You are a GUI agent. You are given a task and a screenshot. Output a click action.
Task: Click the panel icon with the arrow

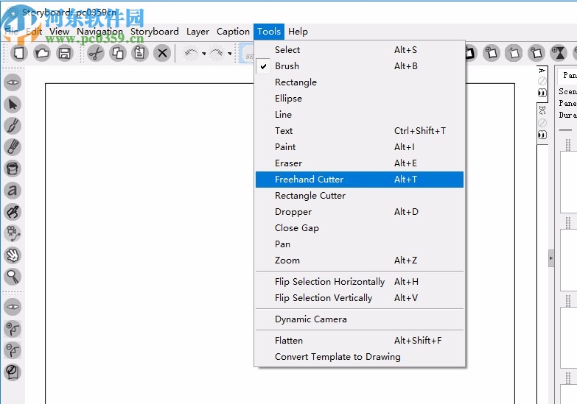coord(514,53)
